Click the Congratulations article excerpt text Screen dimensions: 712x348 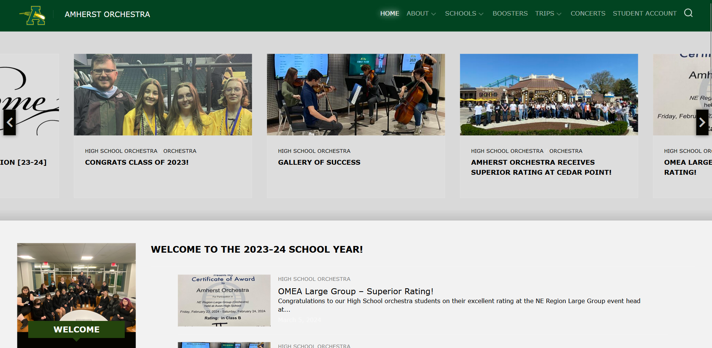pyautogui.click(x=459, y=305)
